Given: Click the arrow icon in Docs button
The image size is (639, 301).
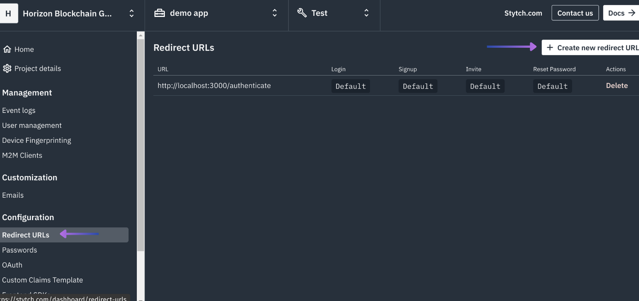Looking at the screenshot, I should point(632,13).
